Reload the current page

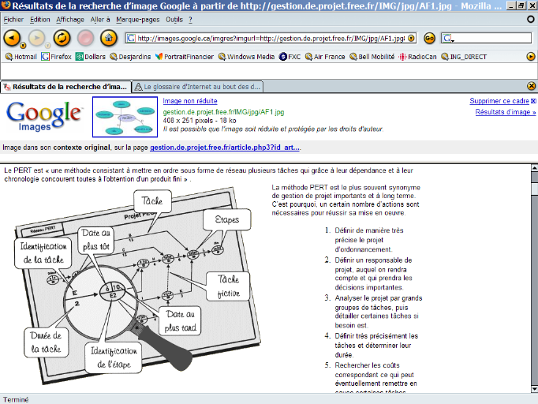[62, 38]
